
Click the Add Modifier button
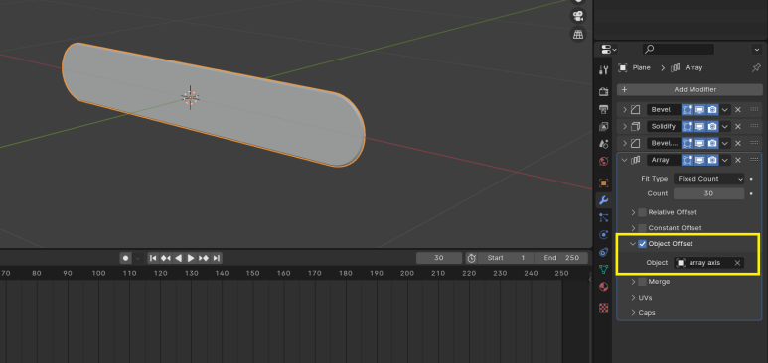[690, 89]
